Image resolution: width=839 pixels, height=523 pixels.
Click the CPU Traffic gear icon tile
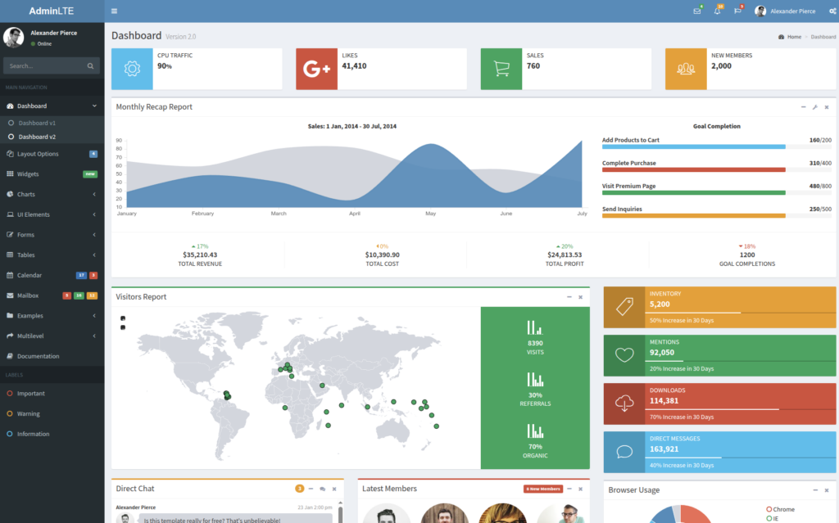pyautogui.click(x=132, y=69)
